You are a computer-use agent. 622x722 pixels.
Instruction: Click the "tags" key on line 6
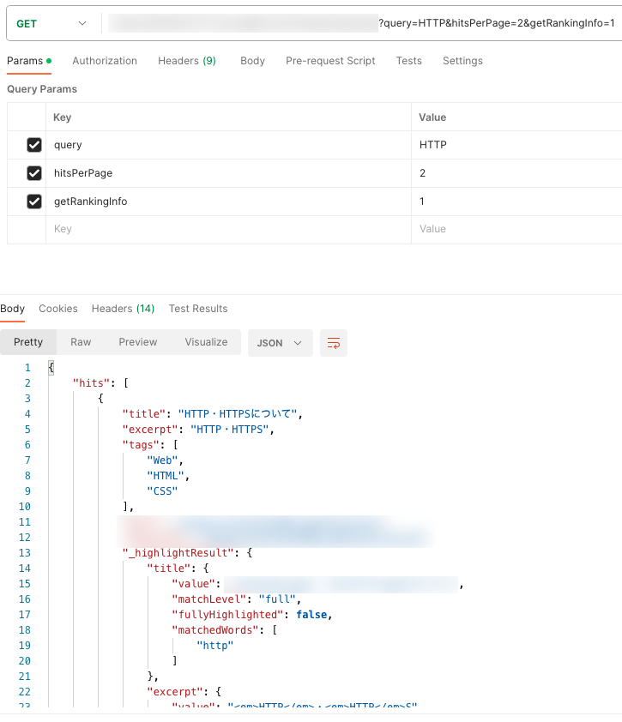141,445
